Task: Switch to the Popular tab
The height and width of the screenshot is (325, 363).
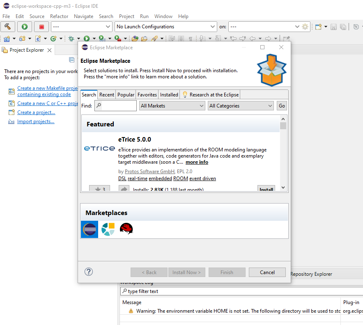Action: click(126, 95)
